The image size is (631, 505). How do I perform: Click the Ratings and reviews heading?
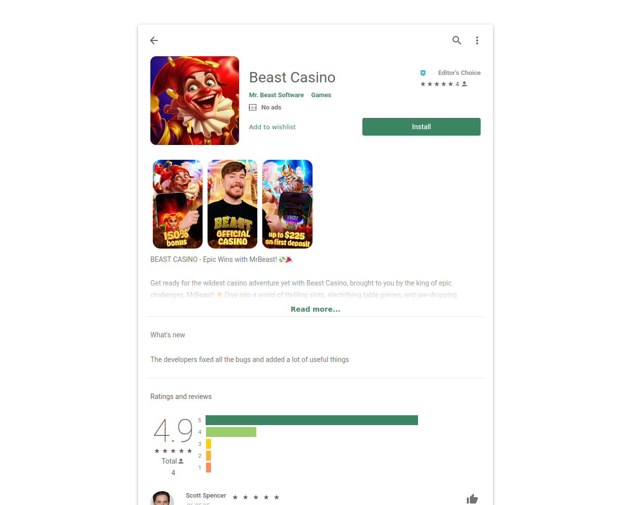pyautogui.click(x=181, y=397)
